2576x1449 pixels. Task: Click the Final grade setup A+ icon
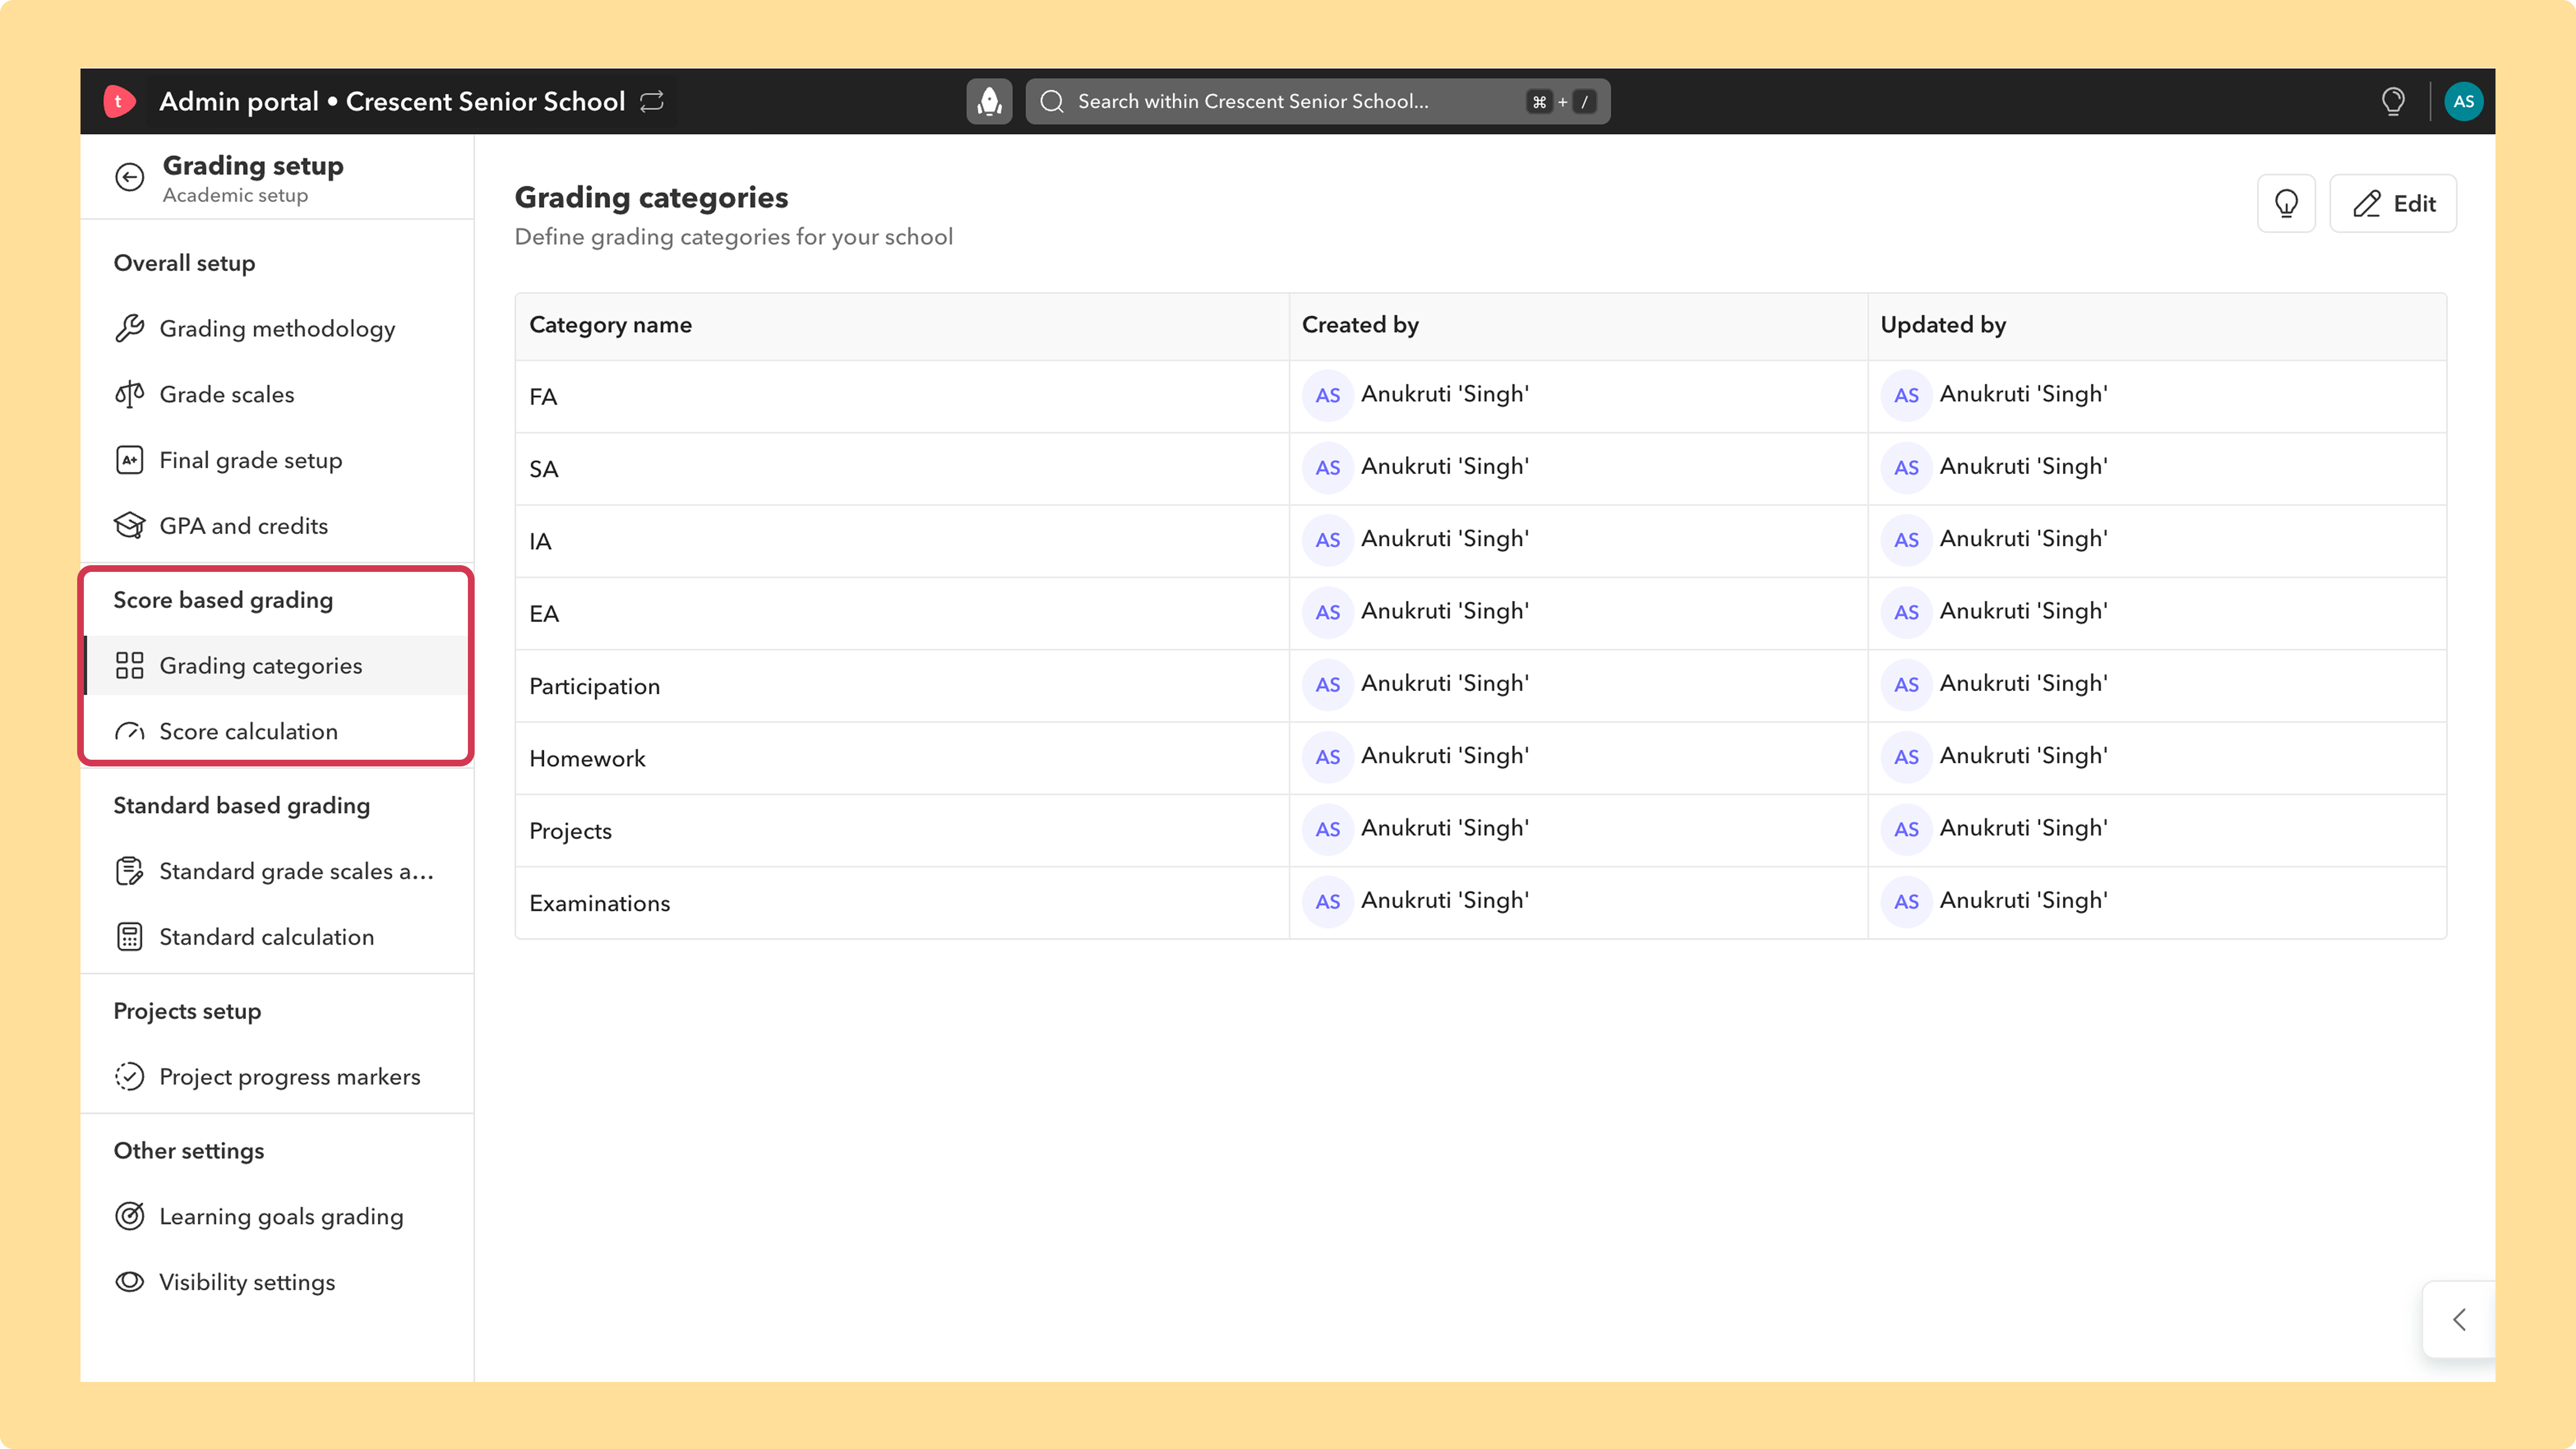point(130,460)
